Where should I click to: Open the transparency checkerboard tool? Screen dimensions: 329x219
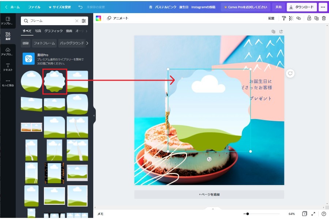click(x=291, y=18)
